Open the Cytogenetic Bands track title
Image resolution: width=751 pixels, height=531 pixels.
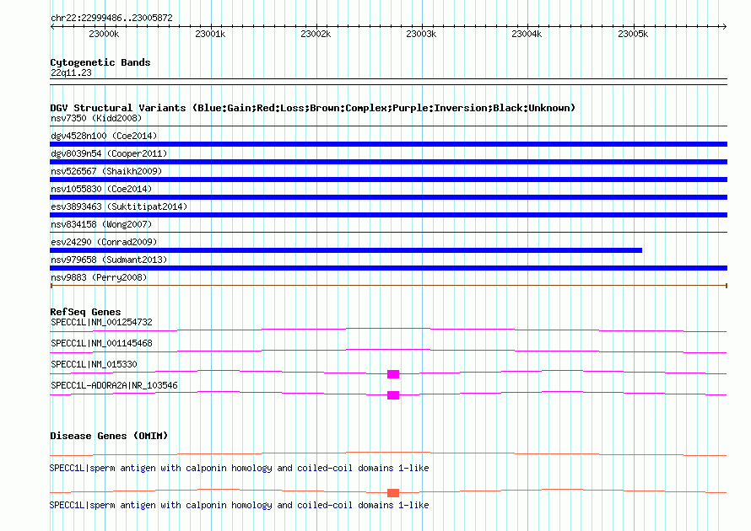[x=100, y=62]
